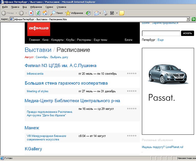Open Edit button dropdown arrow
This screenshot has height=161, width=196.
117,13
